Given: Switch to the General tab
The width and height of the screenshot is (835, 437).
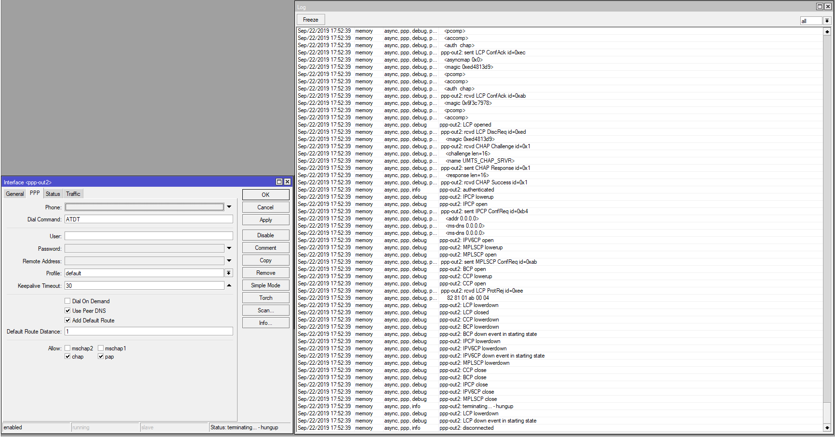Looking at the screenshot, I should (15, 194).
